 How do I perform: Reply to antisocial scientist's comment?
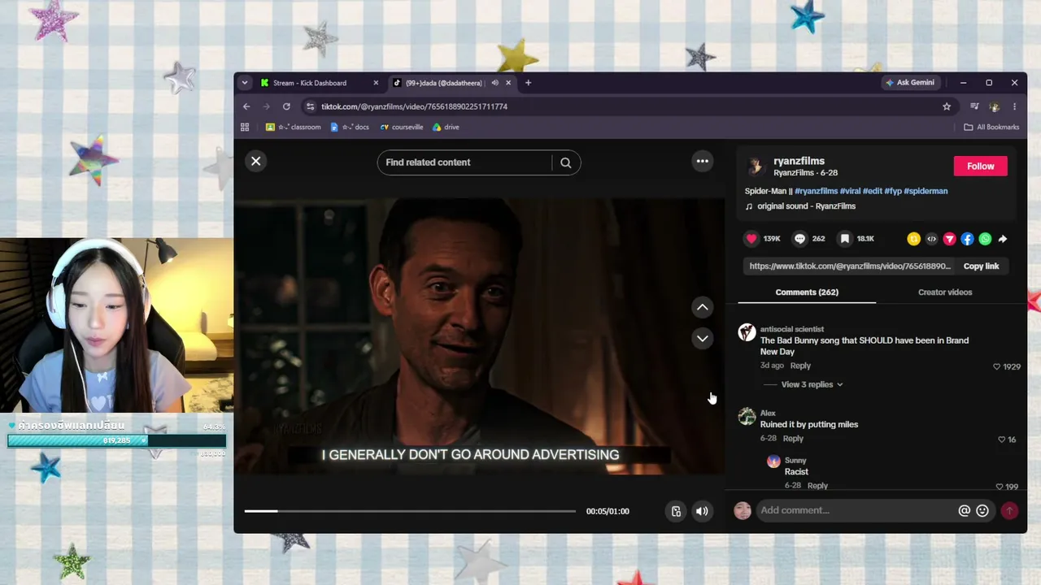pos(800,366)
